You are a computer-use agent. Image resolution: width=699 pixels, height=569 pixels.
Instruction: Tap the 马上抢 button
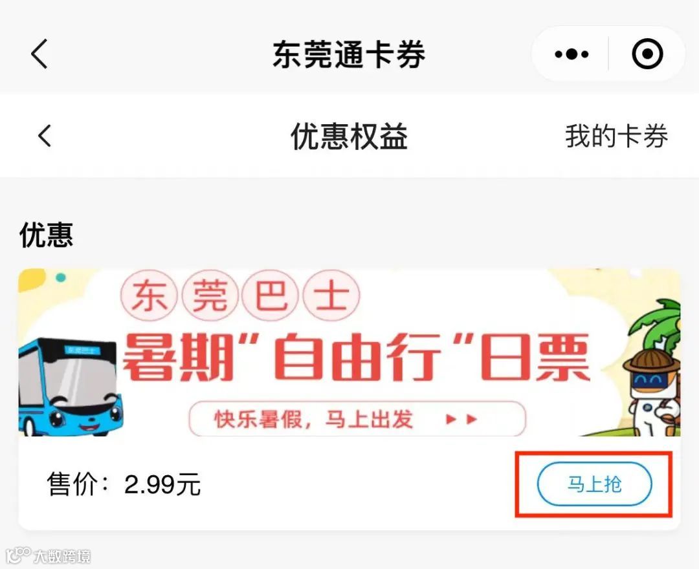click(594, 484)
